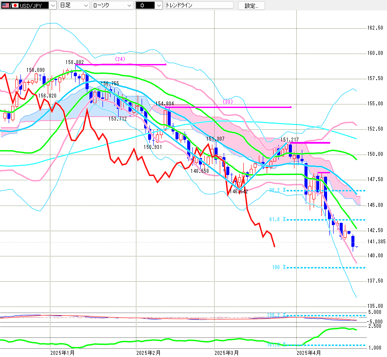Click the 150.00 price axis label
This screenshot has height=357, width=387.
[375, 154]
